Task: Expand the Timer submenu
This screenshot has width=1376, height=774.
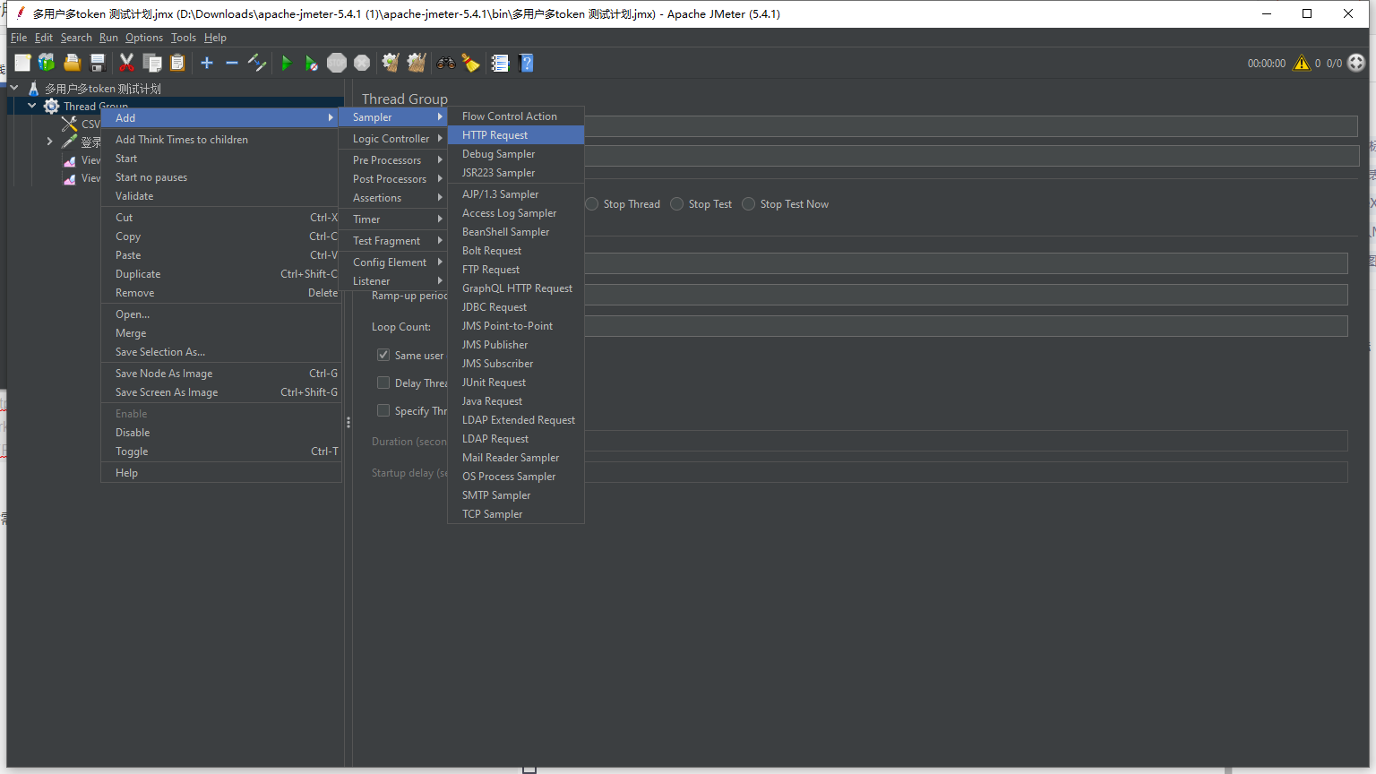Action: (x=392, y=219)
